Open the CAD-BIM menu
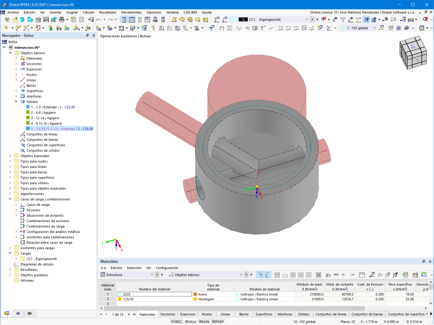 (x=190, y=12)
